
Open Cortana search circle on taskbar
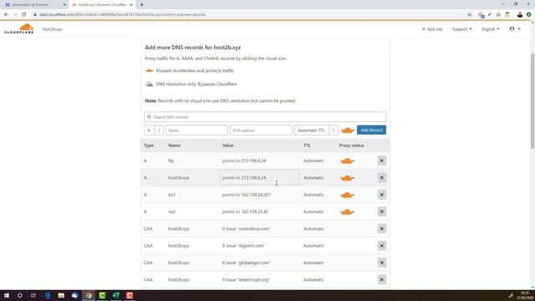click(20, 295)
